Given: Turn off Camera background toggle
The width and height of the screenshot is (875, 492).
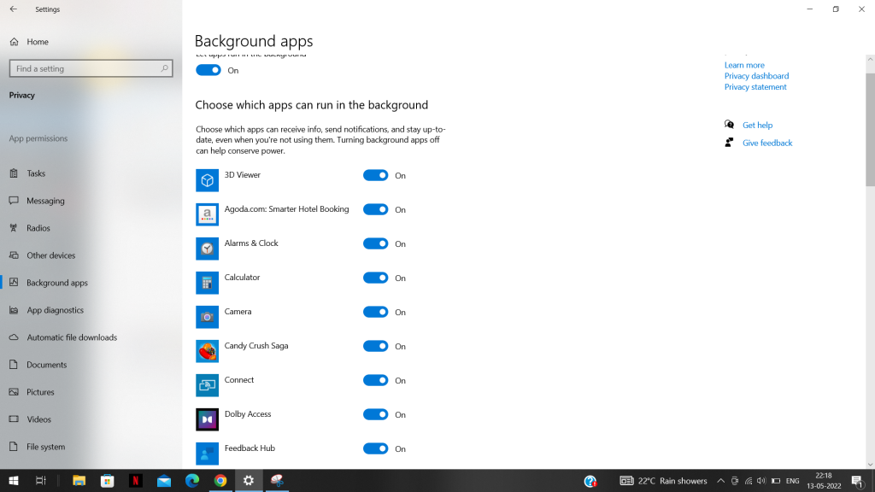Looking at the screenshot, I should click(x=376, y=312).
